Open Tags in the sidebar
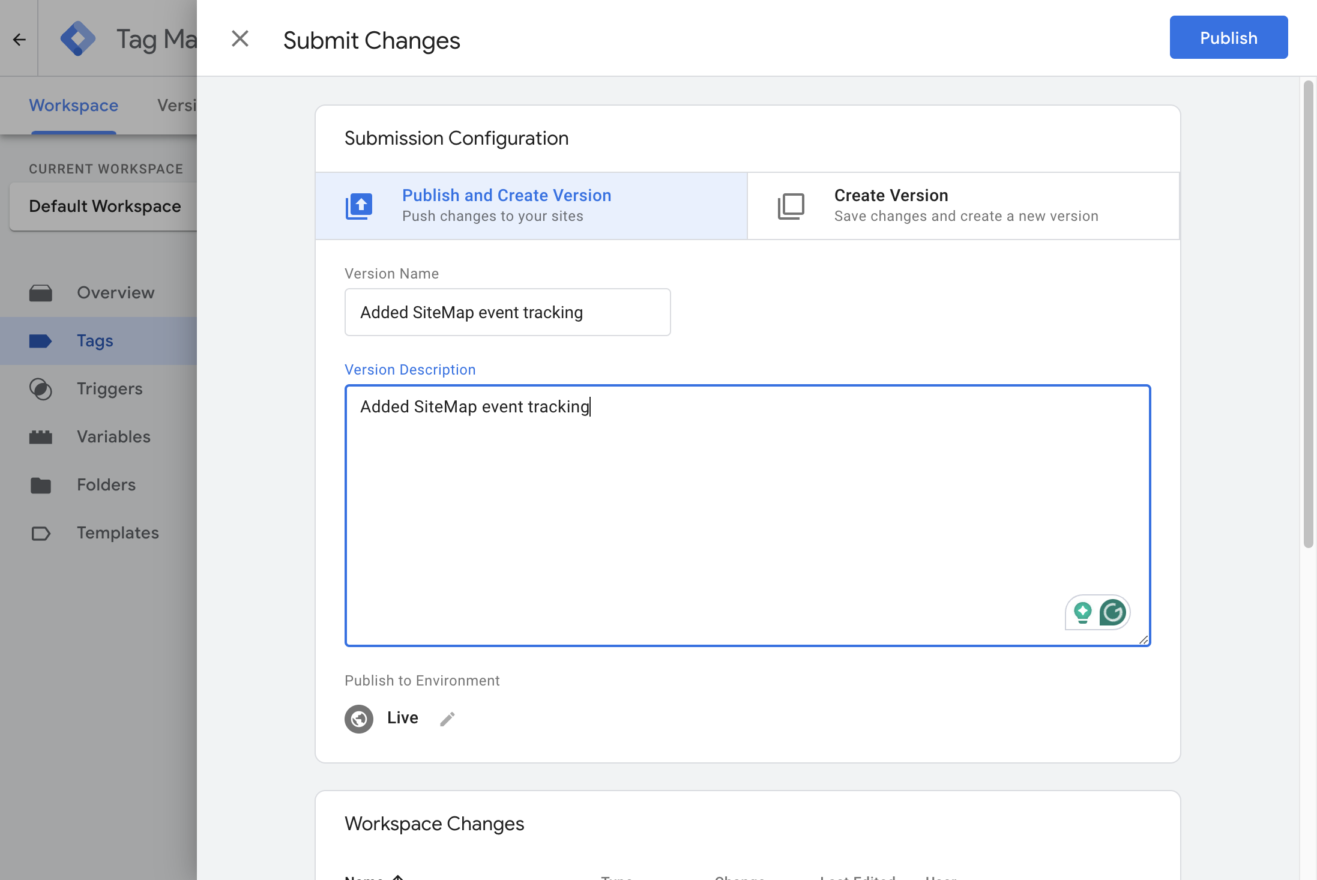The image size is (1317, 880). [98, 341]
